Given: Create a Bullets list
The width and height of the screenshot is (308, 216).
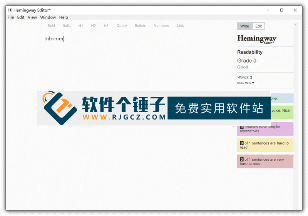Looking at the screenshot, I should [x=140, y=26].
